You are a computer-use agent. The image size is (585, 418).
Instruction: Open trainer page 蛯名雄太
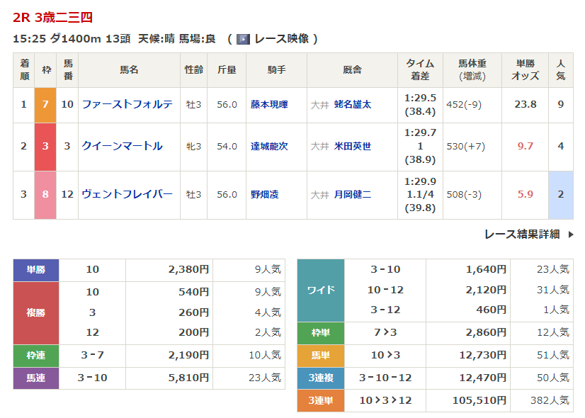pos(353,104)
